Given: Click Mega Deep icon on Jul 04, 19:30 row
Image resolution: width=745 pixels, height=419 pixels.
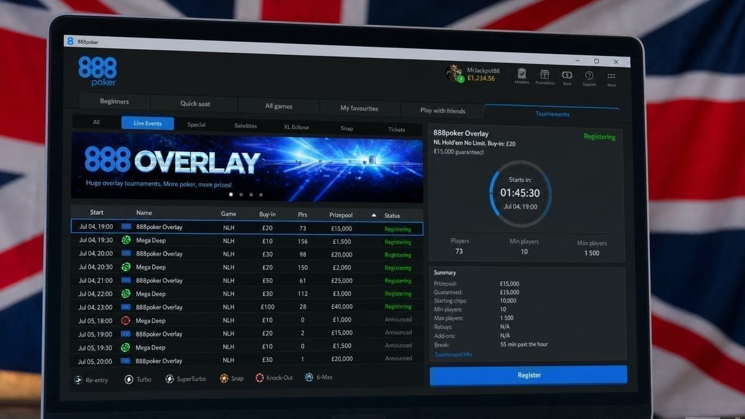Looking at the screenshot, I should 126,240.
